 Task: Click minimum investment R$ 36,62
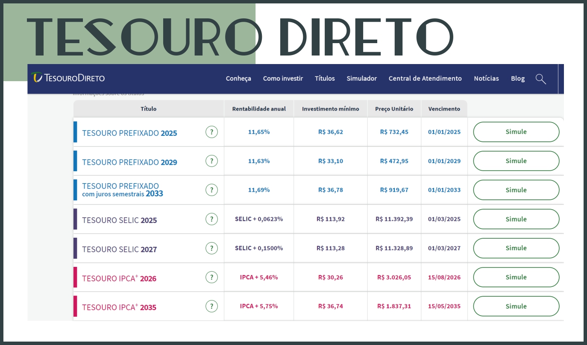point(331,132)
